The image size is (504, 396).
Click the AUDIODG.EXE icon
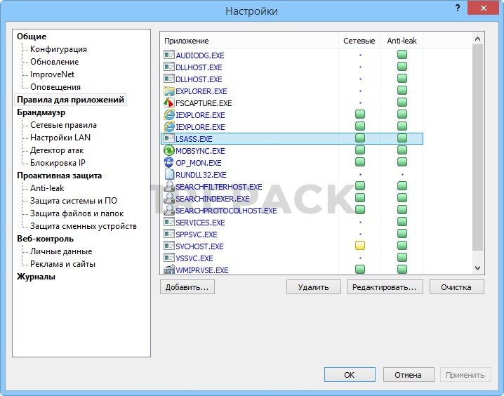pos(168,55)
